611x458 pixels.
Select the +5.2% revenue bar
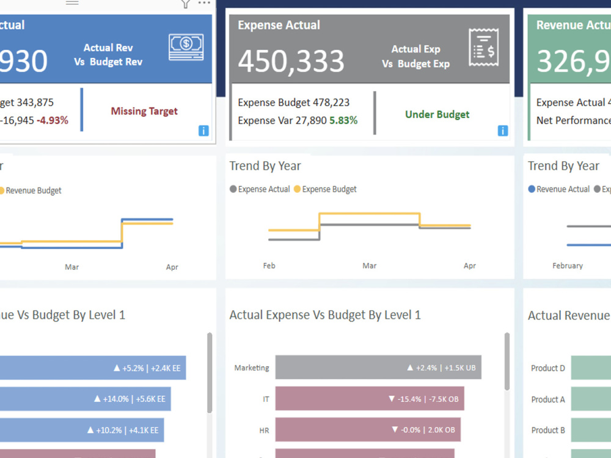(93, 368)
